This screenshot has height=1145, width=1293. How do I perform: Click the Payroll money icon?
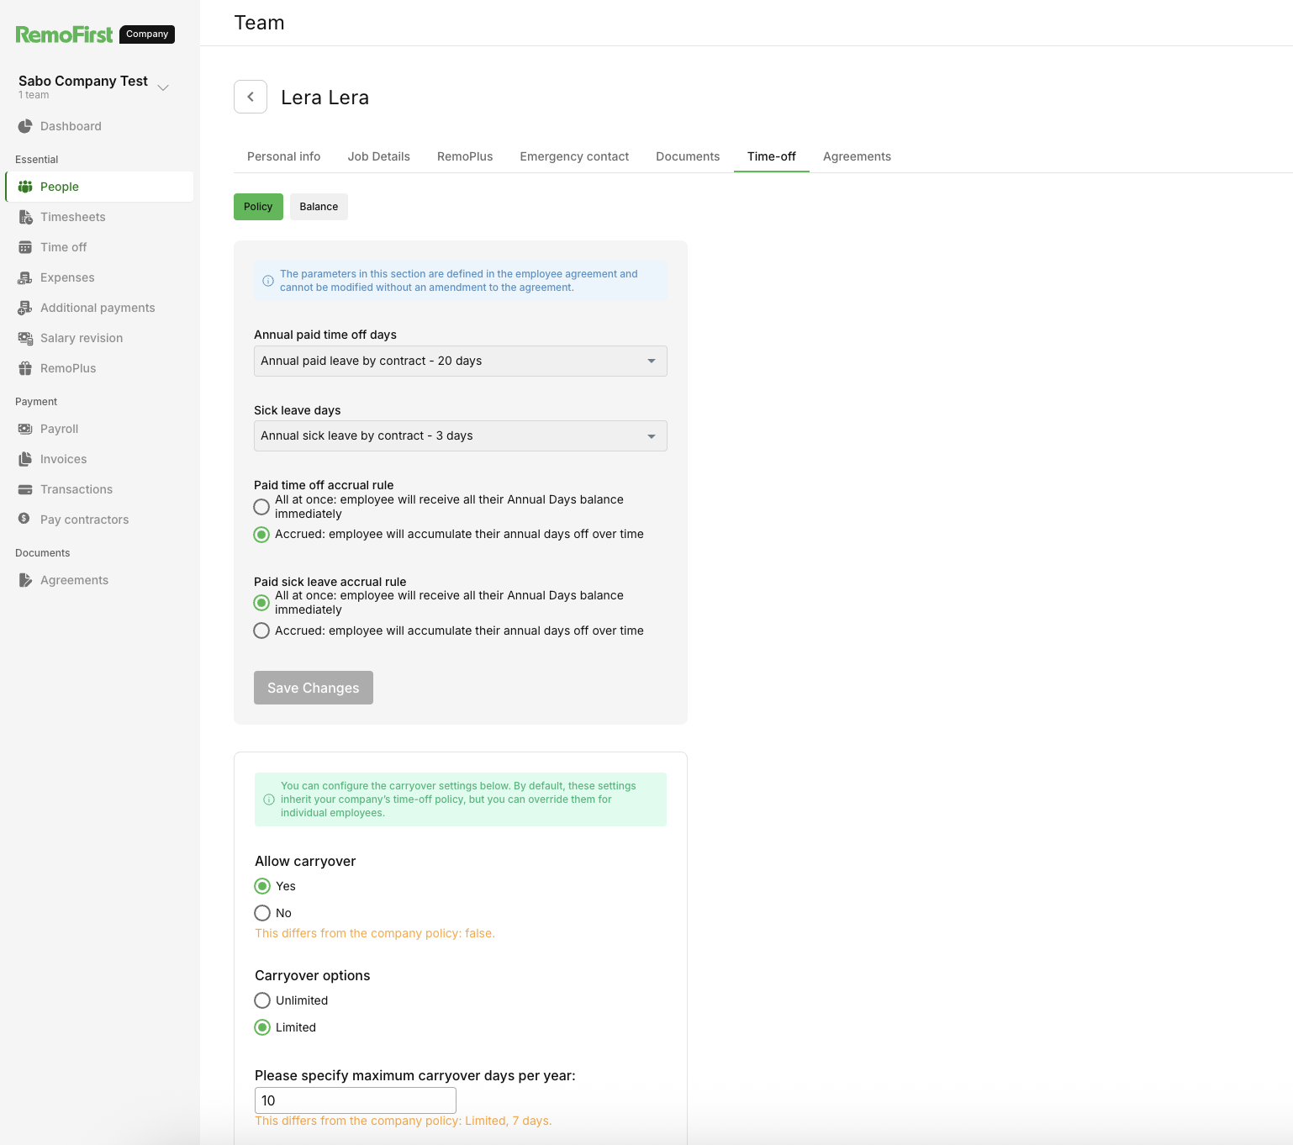[25, 429]
